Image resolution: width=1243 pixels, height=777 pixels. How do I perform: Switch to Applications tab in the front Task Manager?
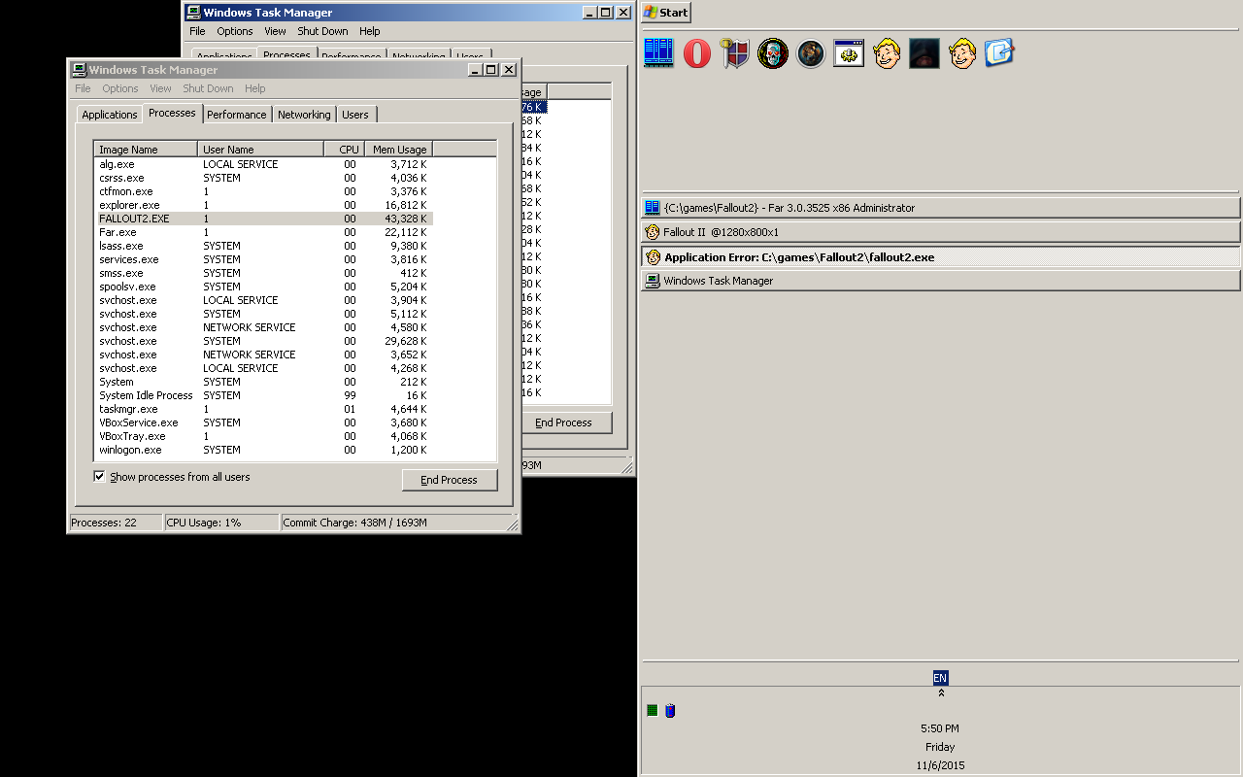coord(110,115)
